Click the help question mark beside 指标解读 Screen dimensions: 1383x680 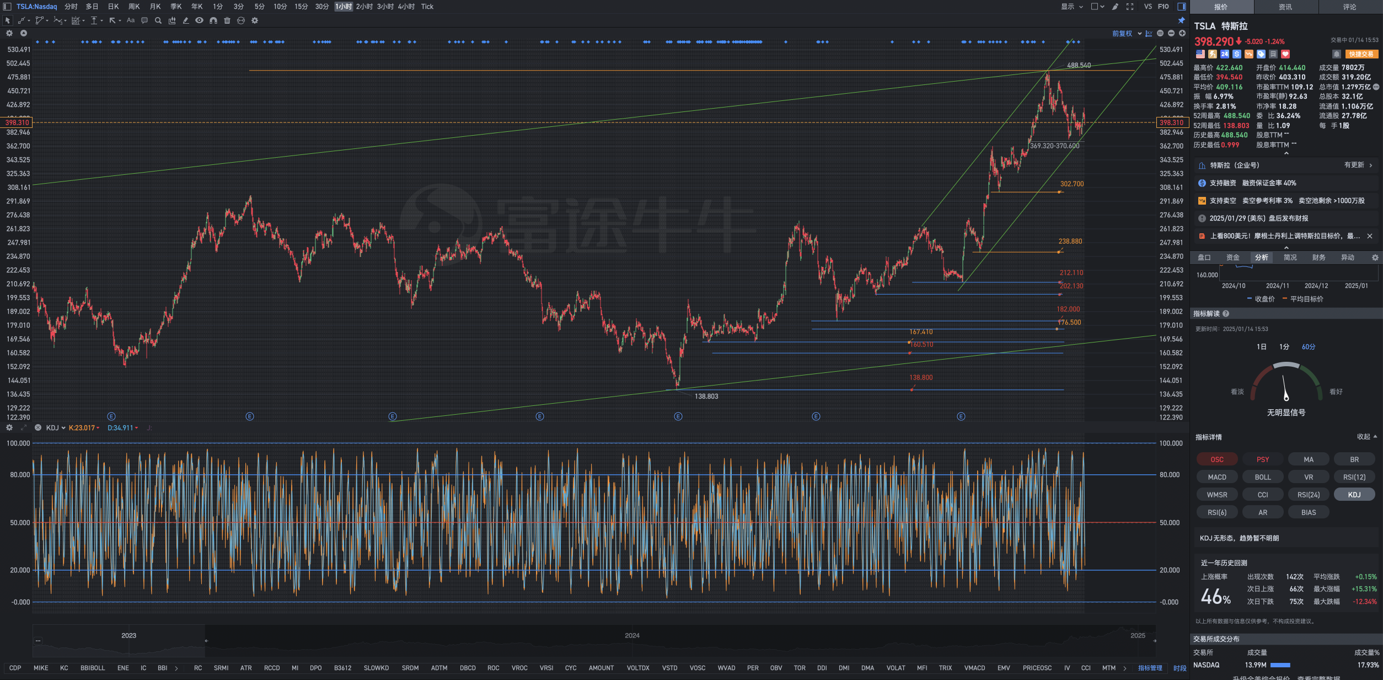pos(1226,314)
